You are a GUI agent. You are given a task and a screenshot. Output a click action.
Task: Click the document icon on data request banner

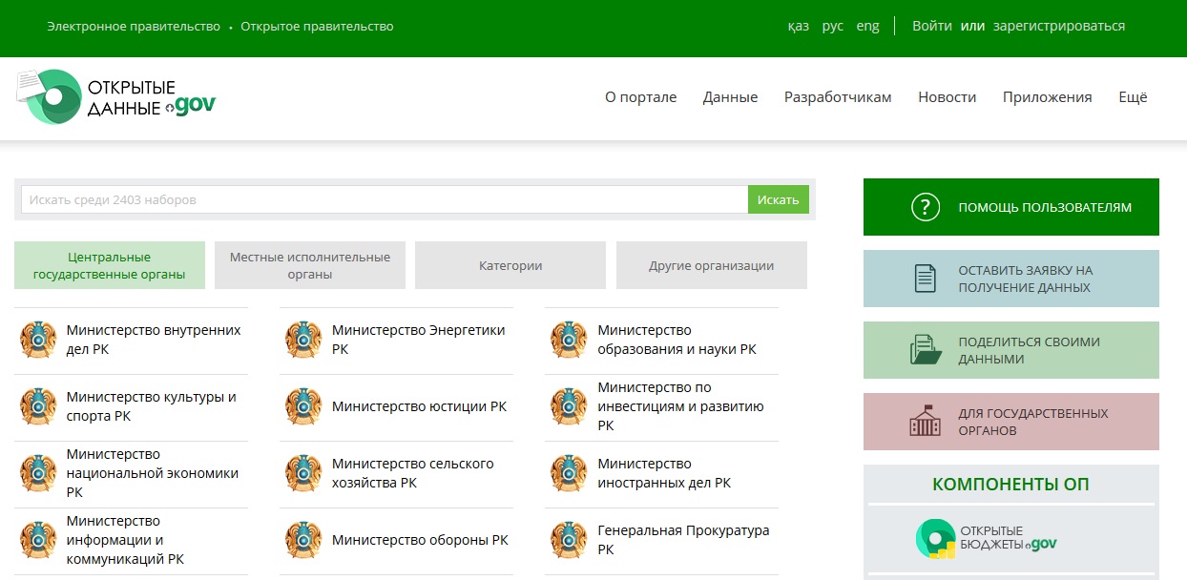924,278
